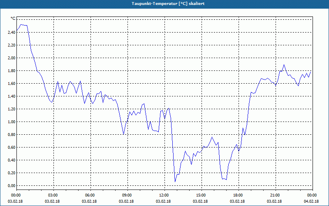Click the 1,00 y-axis label
Image resolution: width=329 pixels, height=206 pixels.
(x=12, y=122)
